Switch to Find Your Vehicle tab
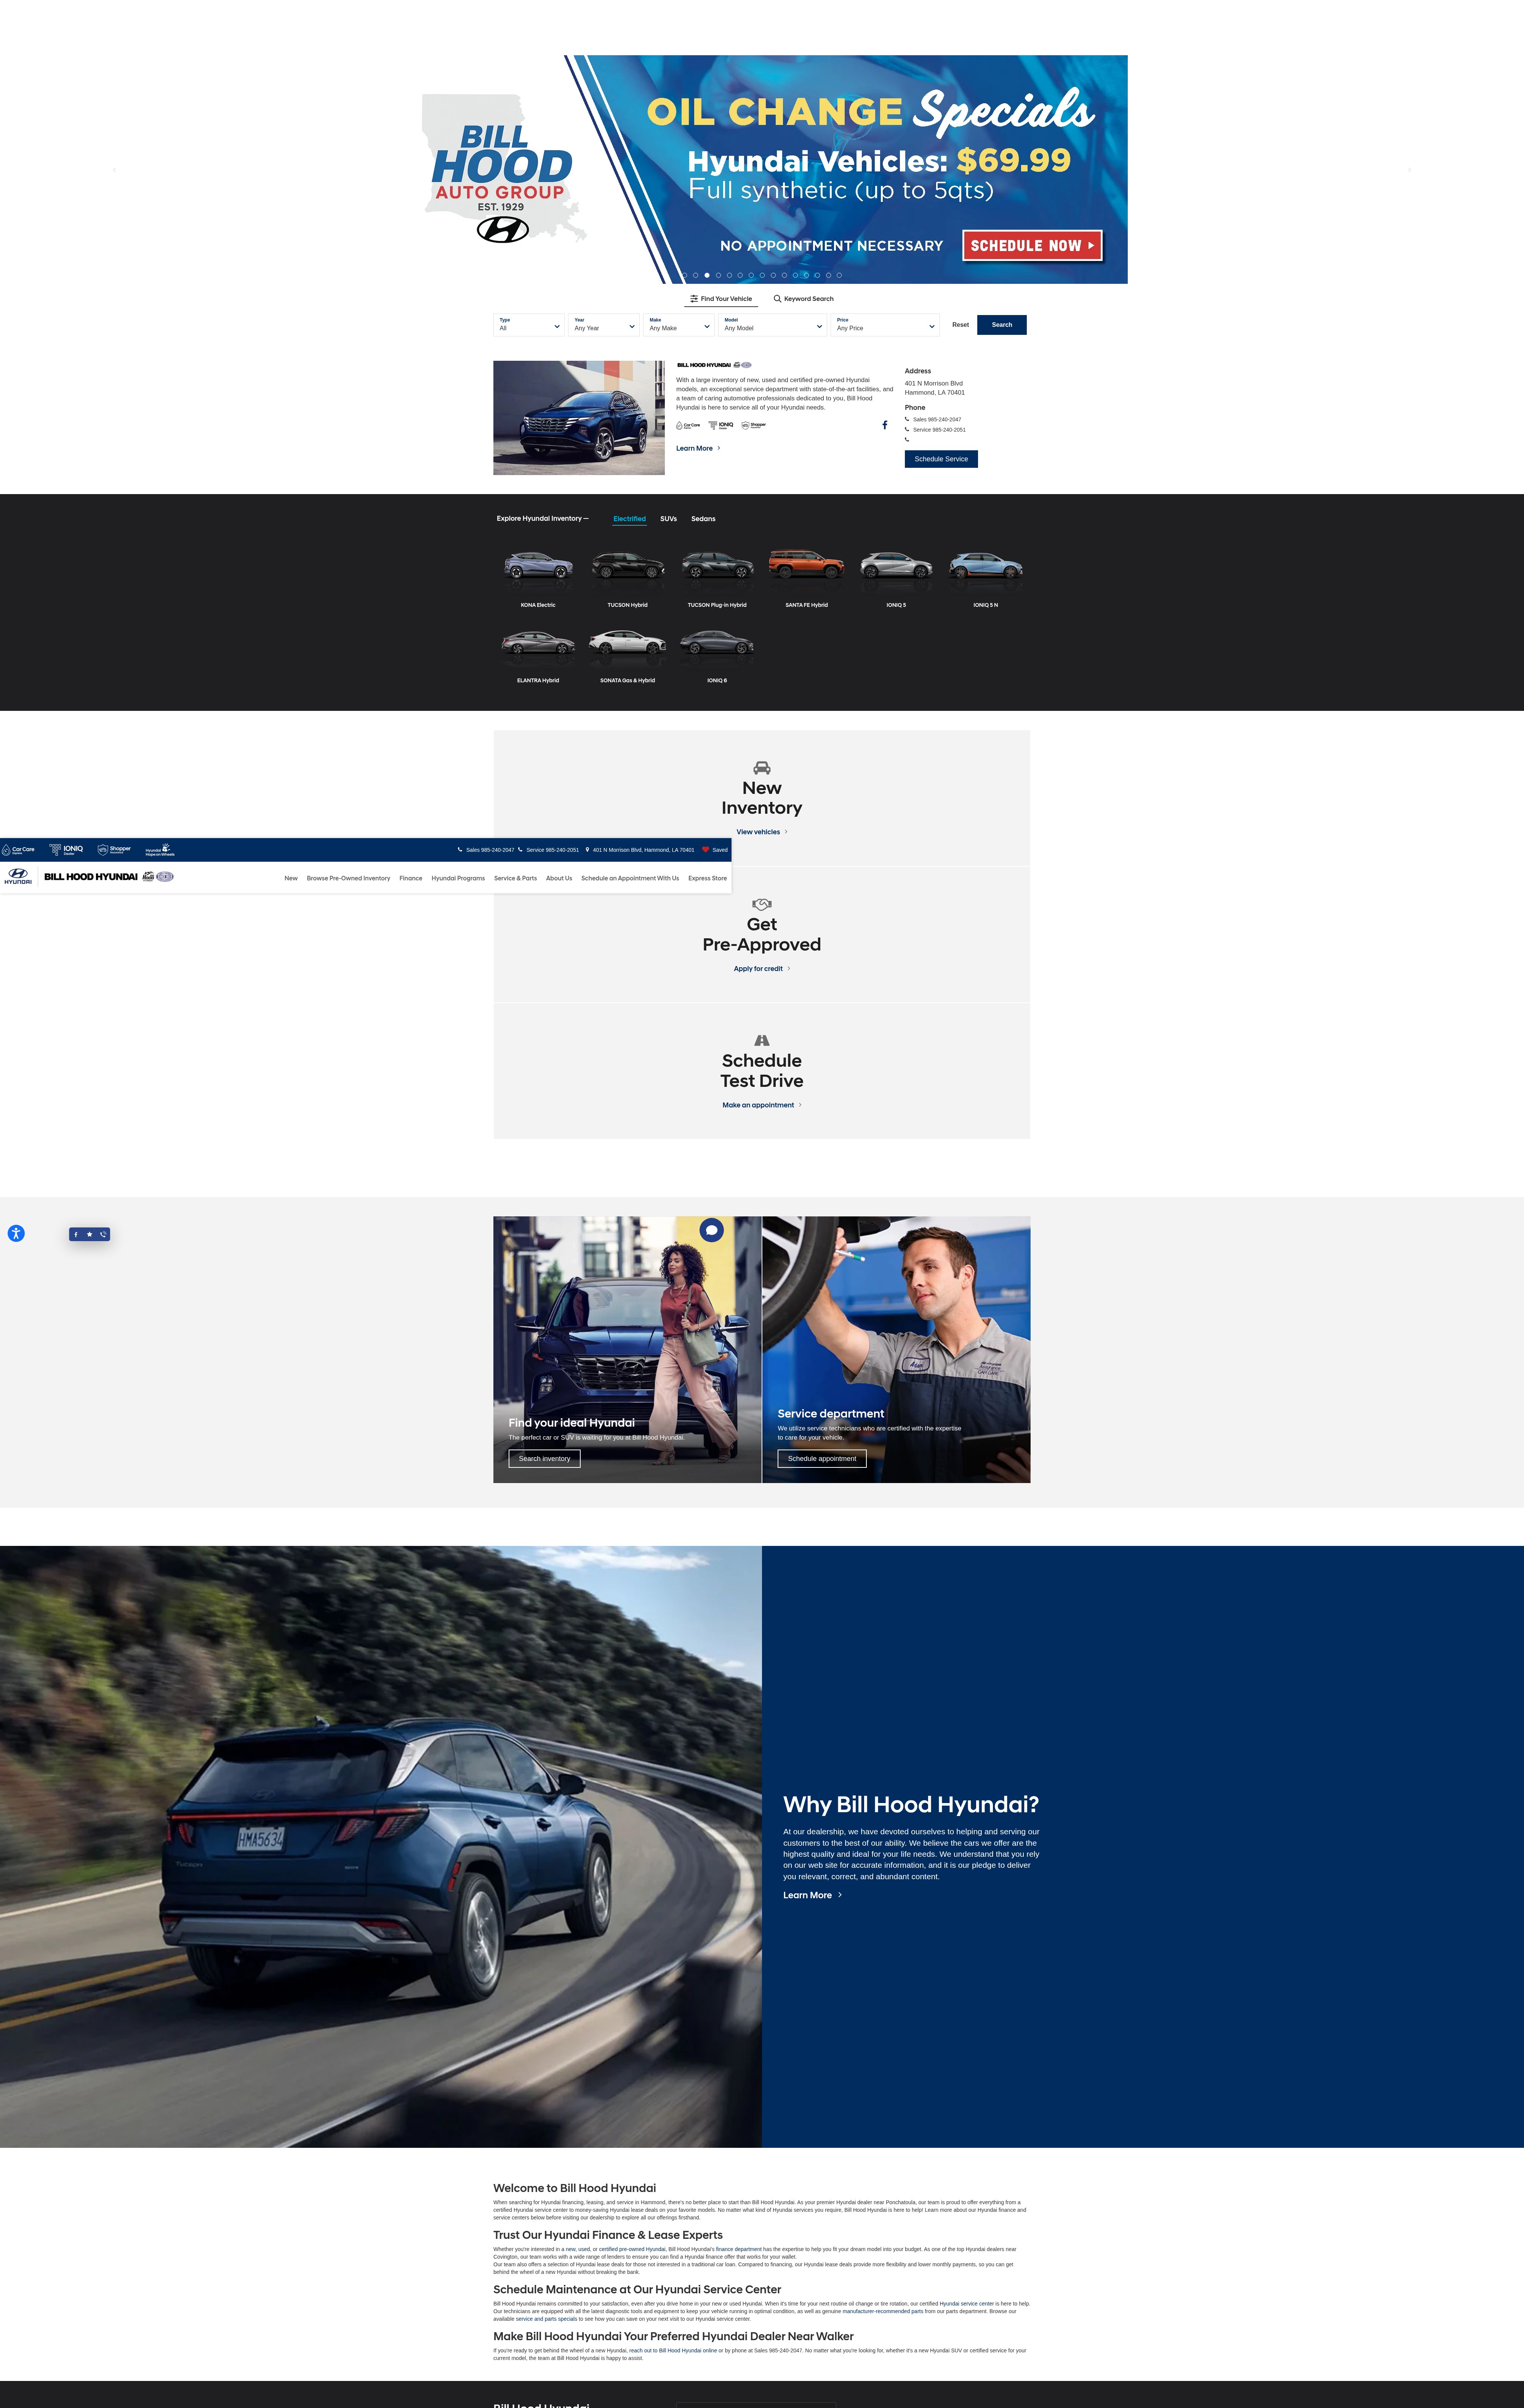Viewport: 1524px width, 2408px height. tap(721, 299)
